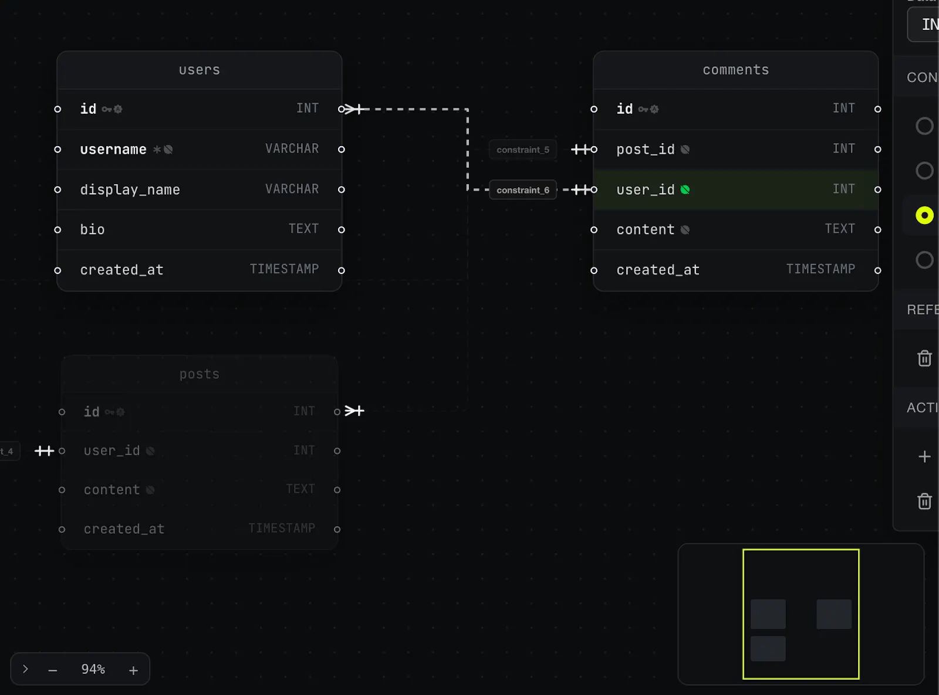939x695 pixels.
Task: Click left connector handle of users username
Action: (x=58, y=150)
